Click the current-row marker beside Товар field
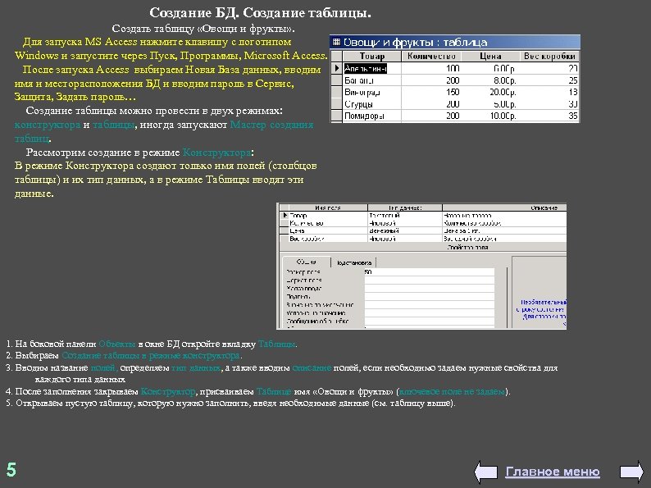 285,216
